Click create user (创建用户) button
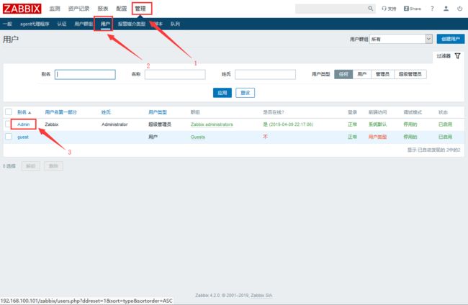 (451, 39)
